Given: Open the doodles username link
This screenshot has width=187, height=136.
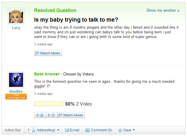Looking at the screenshot, I should click(x=16, y=91).
